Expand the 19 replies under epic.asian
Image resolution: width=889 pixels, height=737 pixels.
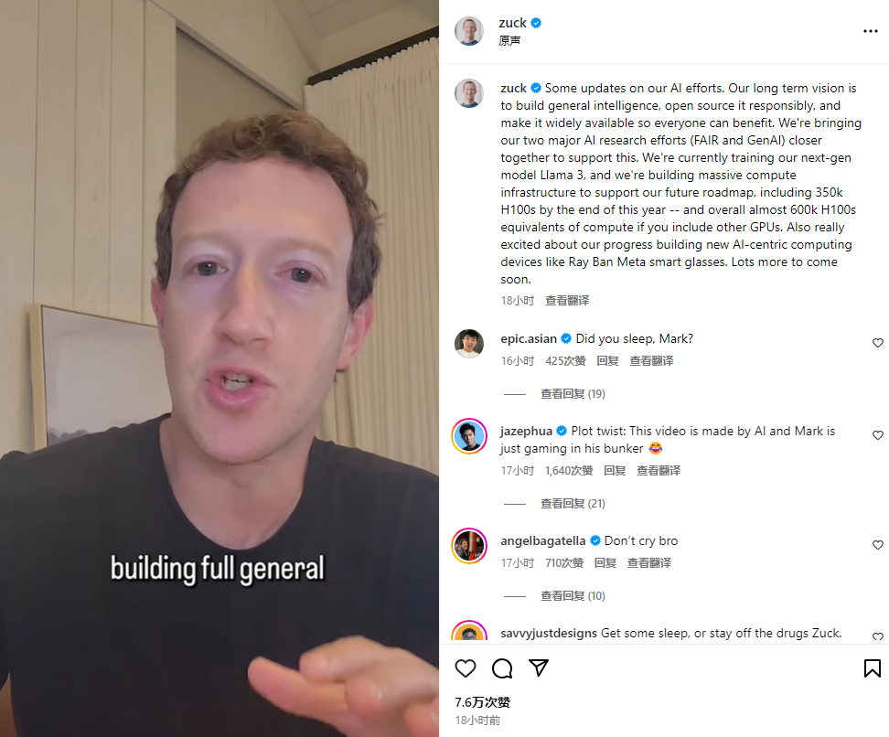point(573,394)
